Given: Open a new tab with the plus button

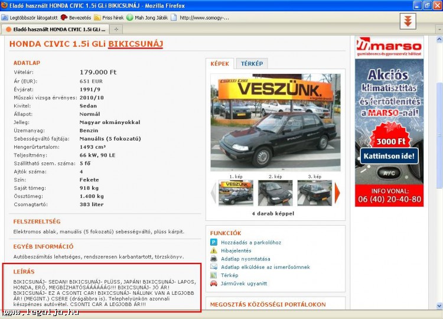Looking at the screenshot, I should (x=116, y=29).
